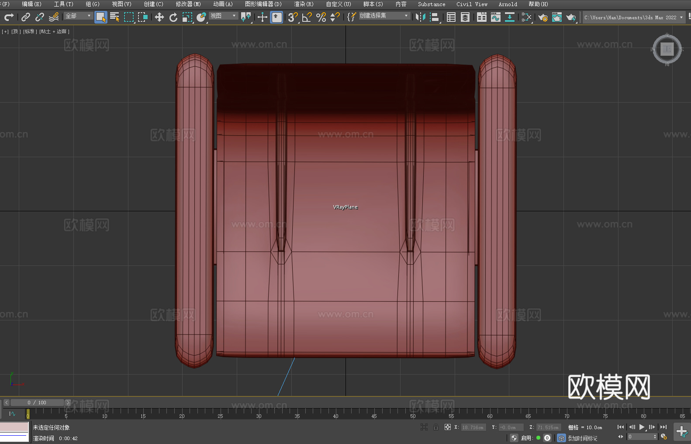
Task: Select the Move tool in toolbar
Action: point(159,17)
